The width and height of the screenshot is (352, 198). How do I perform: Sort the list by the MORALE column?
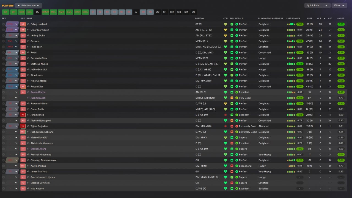point(239,19)
